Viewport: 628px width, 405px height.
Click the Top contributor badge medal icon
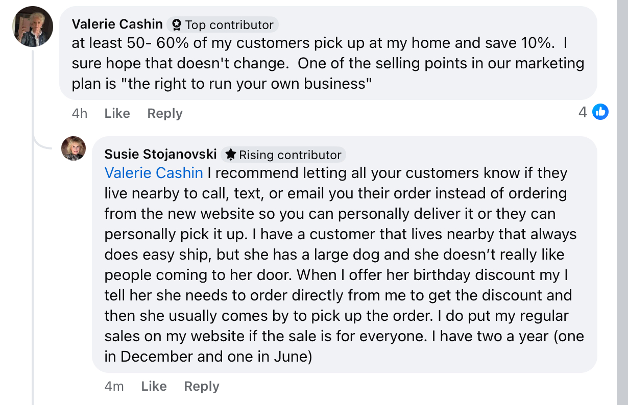(177, 25)
